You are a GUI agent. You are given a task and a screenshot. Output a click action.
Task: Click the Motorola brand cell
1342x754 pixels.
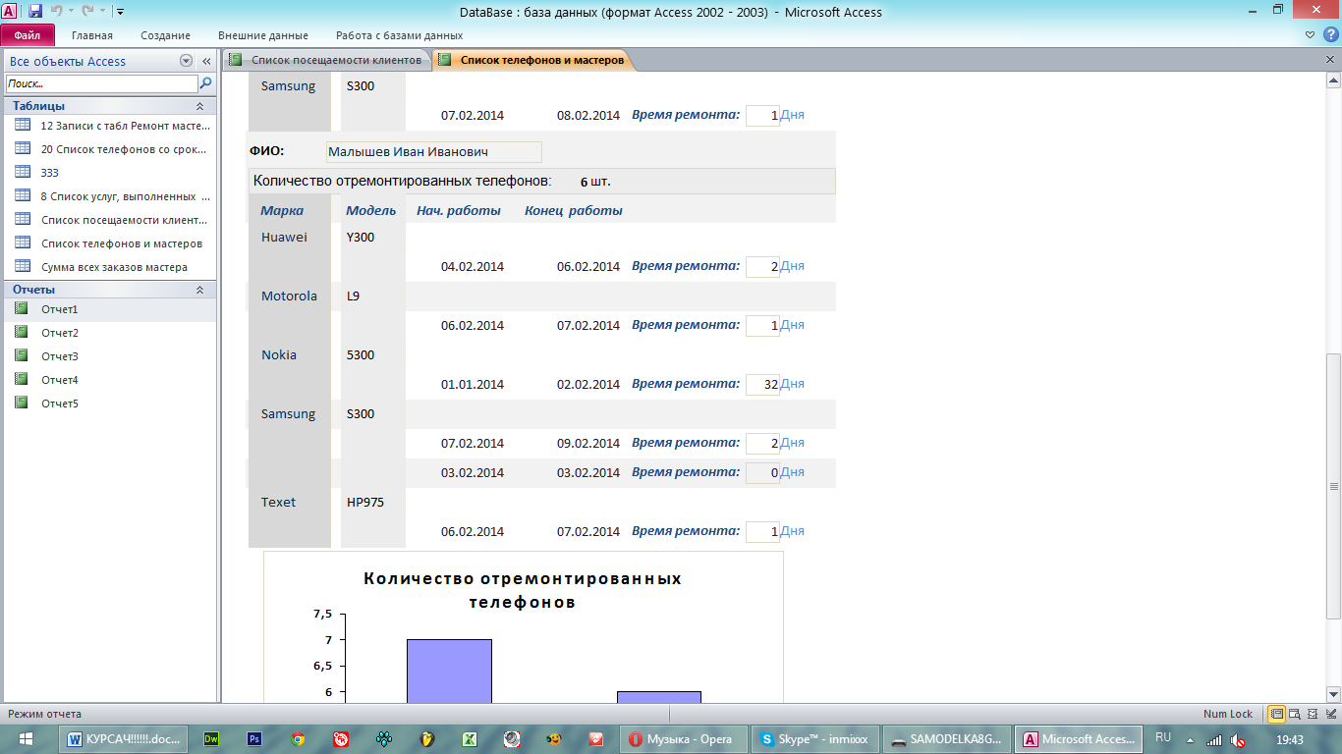click(x=289, y=296)
